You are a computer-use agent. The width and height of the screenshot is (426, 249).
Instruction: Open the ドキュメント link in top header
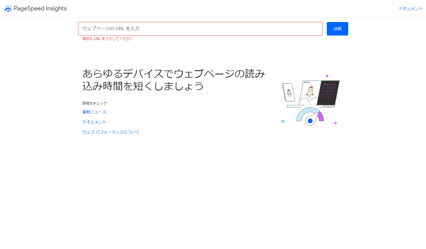click(x=411, y=9)
